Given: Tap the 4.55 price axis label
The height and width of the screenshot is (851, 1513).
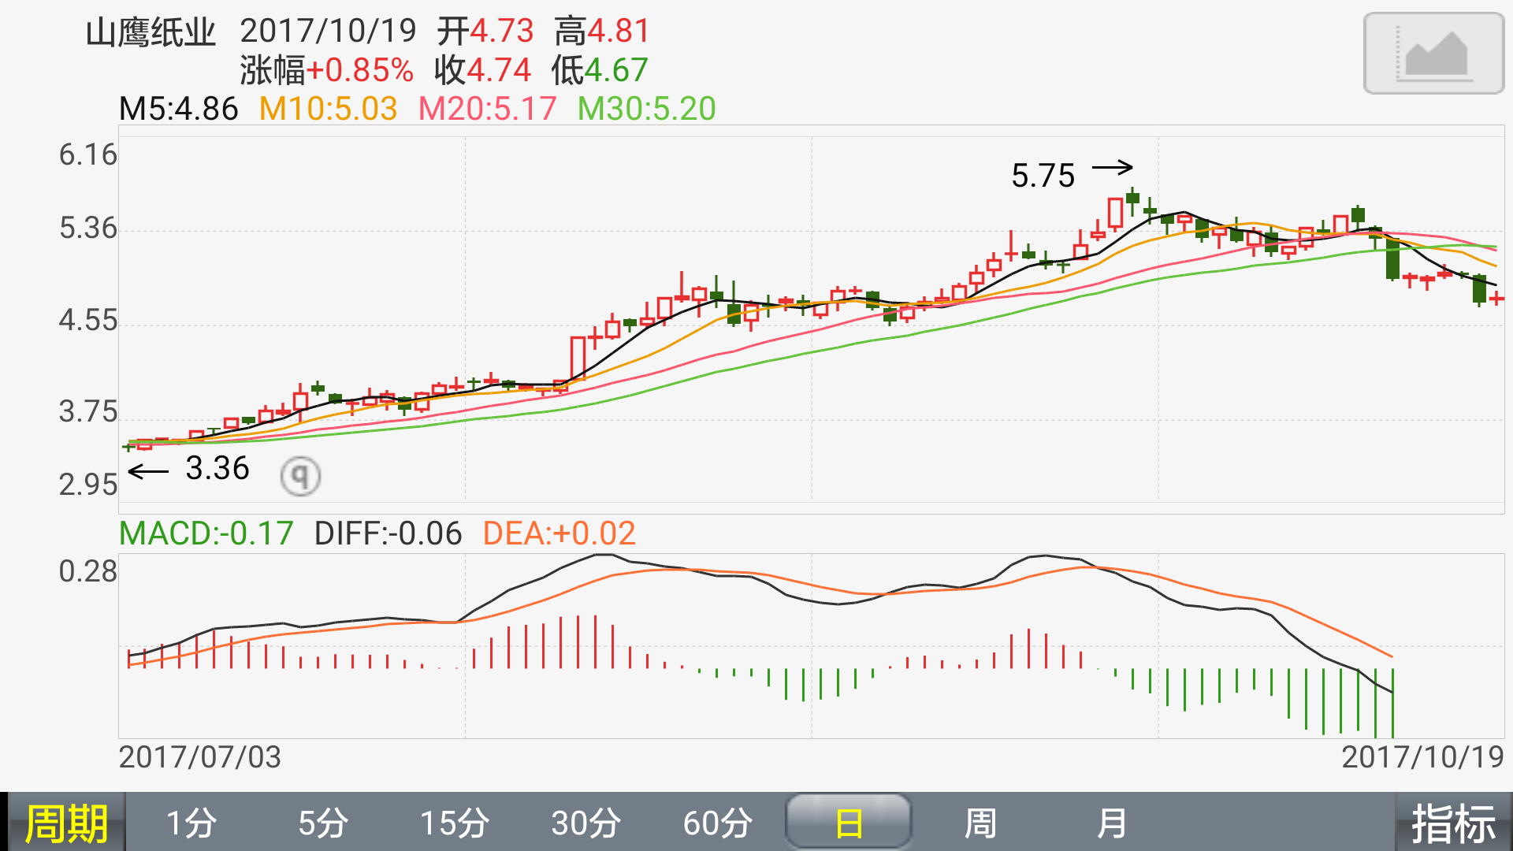Looking at the screenshot, I should click(88, 321).
